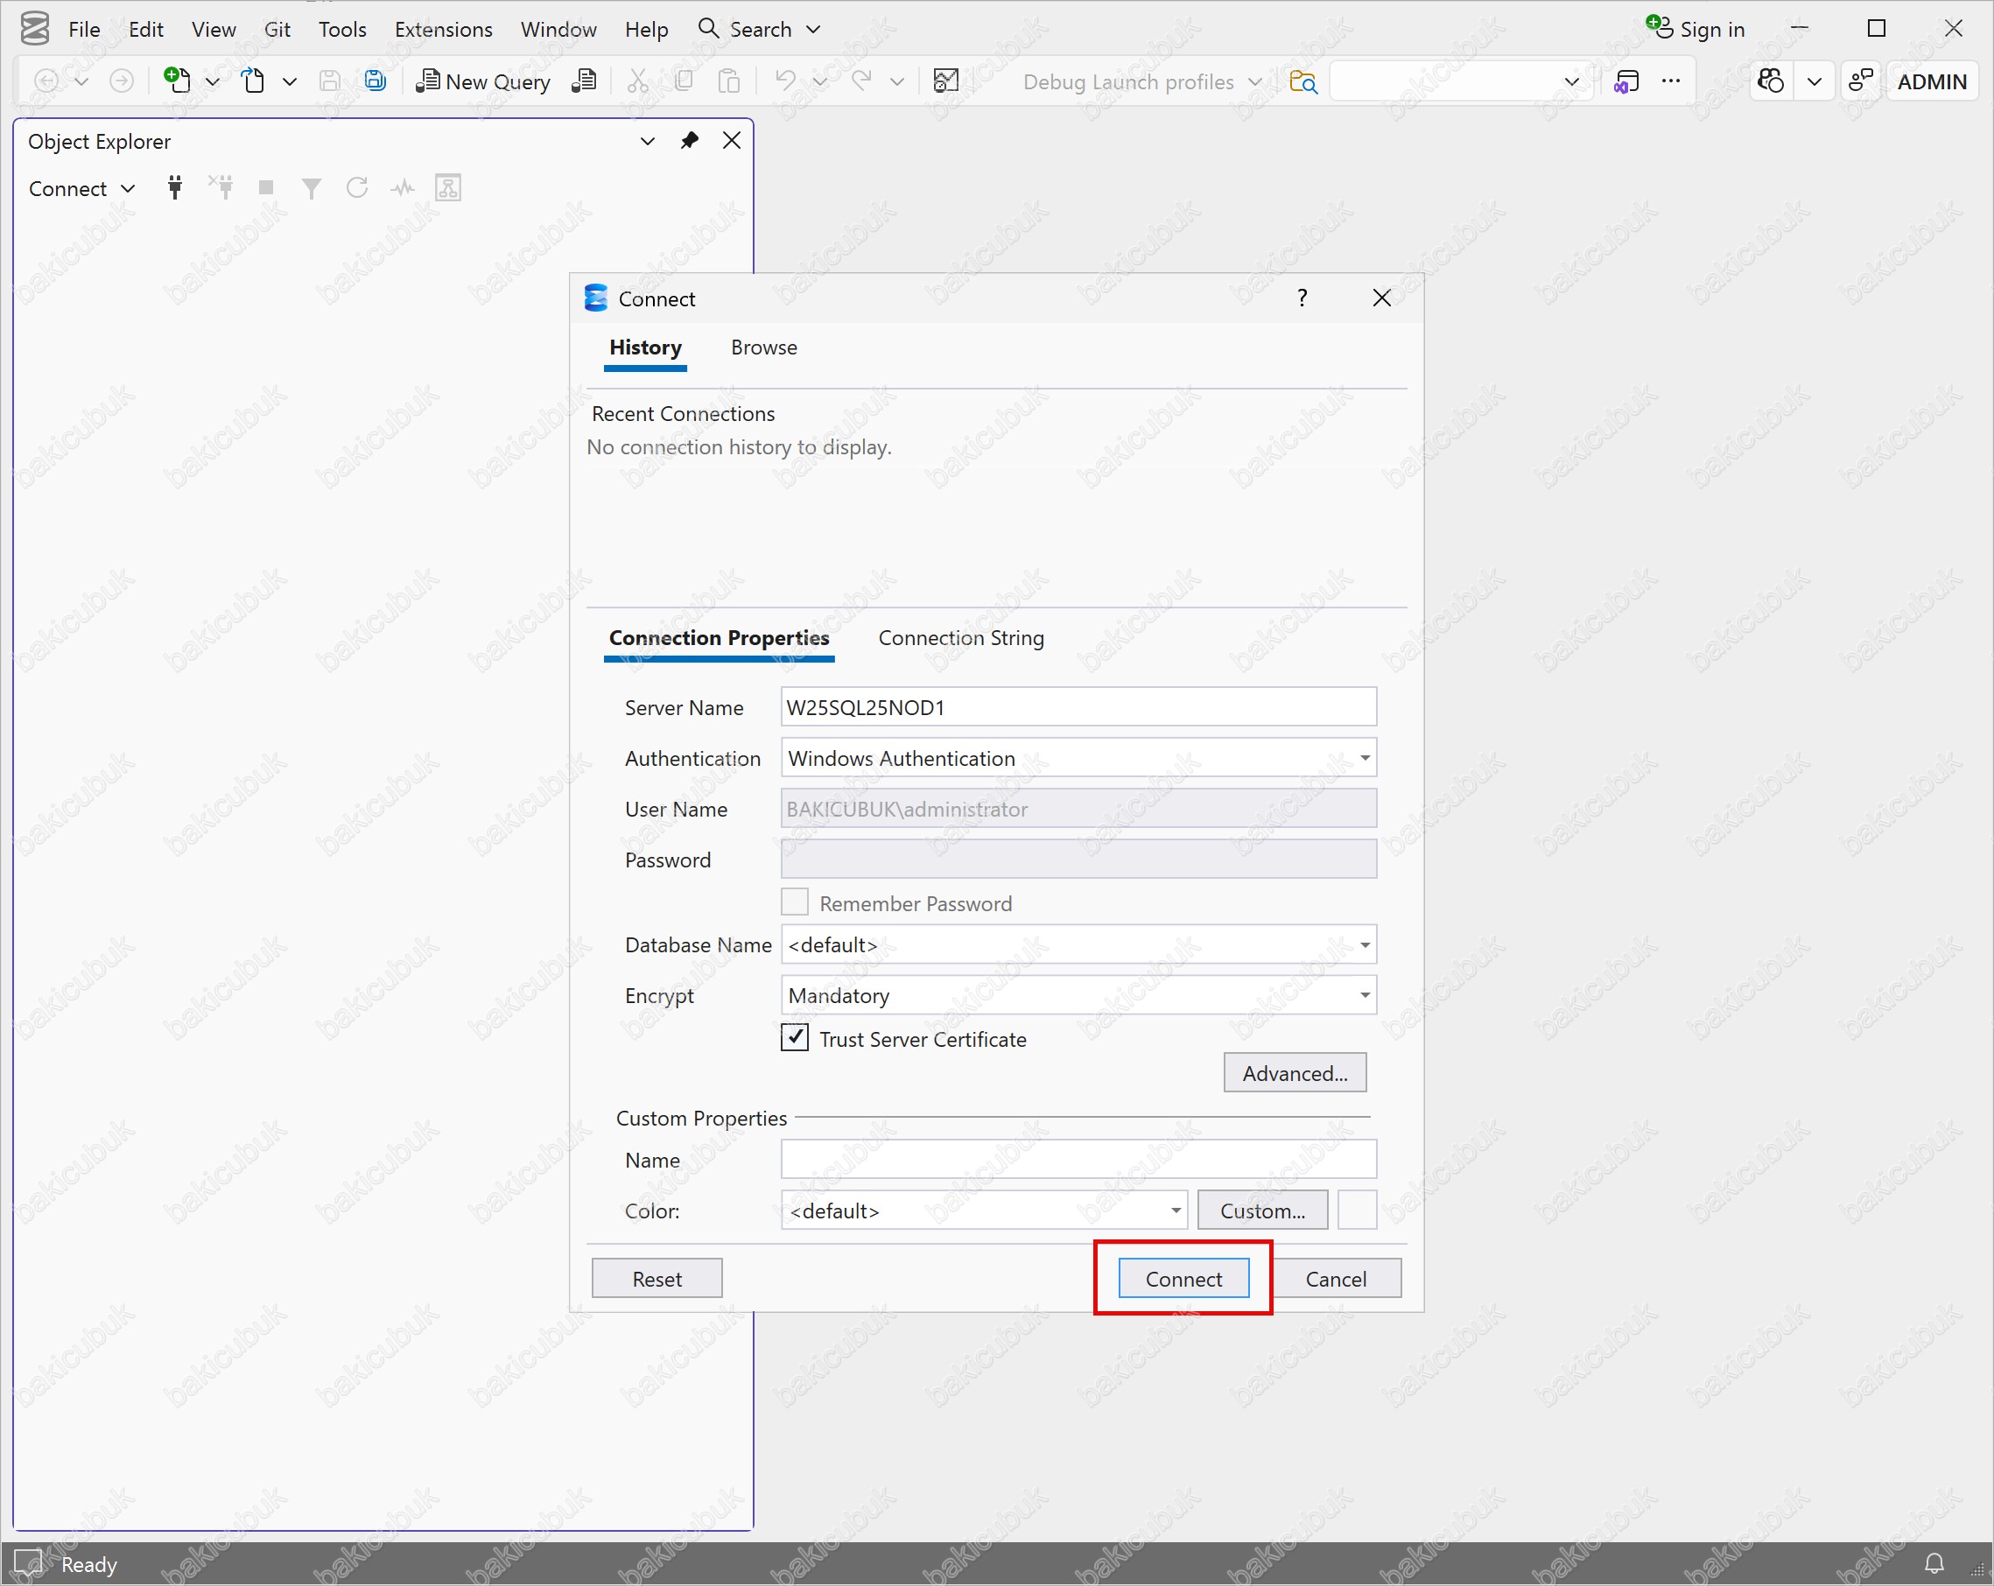Image resolution: width=1994 pixels, height=1586 pixels.
Task: Click the Server Name input field
Action: click(1078, 707)
